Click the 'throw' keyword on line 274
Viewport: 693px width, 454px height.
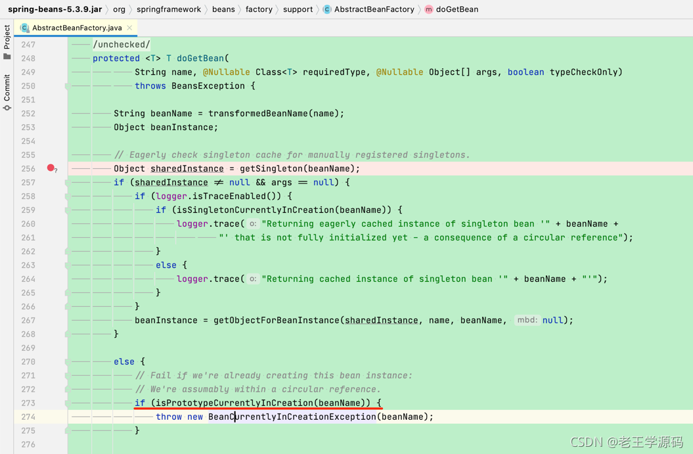coord(169,417)
